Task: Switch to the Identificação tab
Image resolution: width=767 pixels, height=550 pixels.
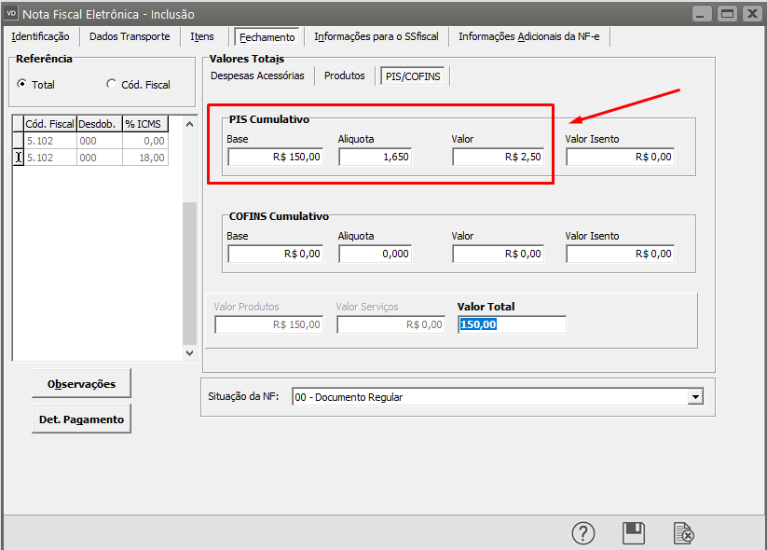Action: pyautogui.click(x=40, y=37)
